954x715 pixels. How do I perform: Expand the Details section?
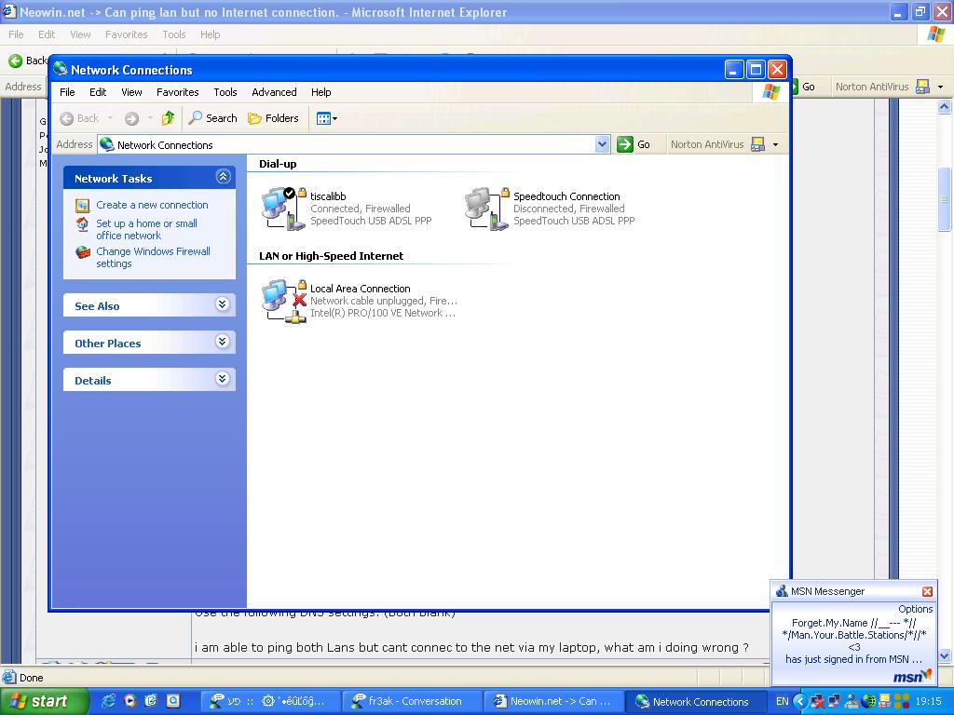(223, 379)
